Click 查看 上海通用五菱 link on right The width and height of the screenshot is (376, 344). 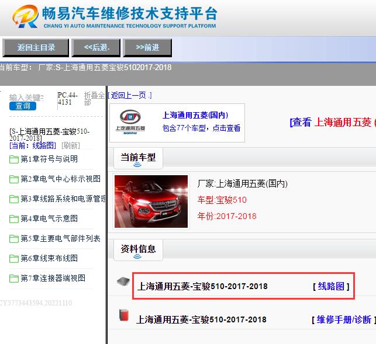(x=333, y=122)
